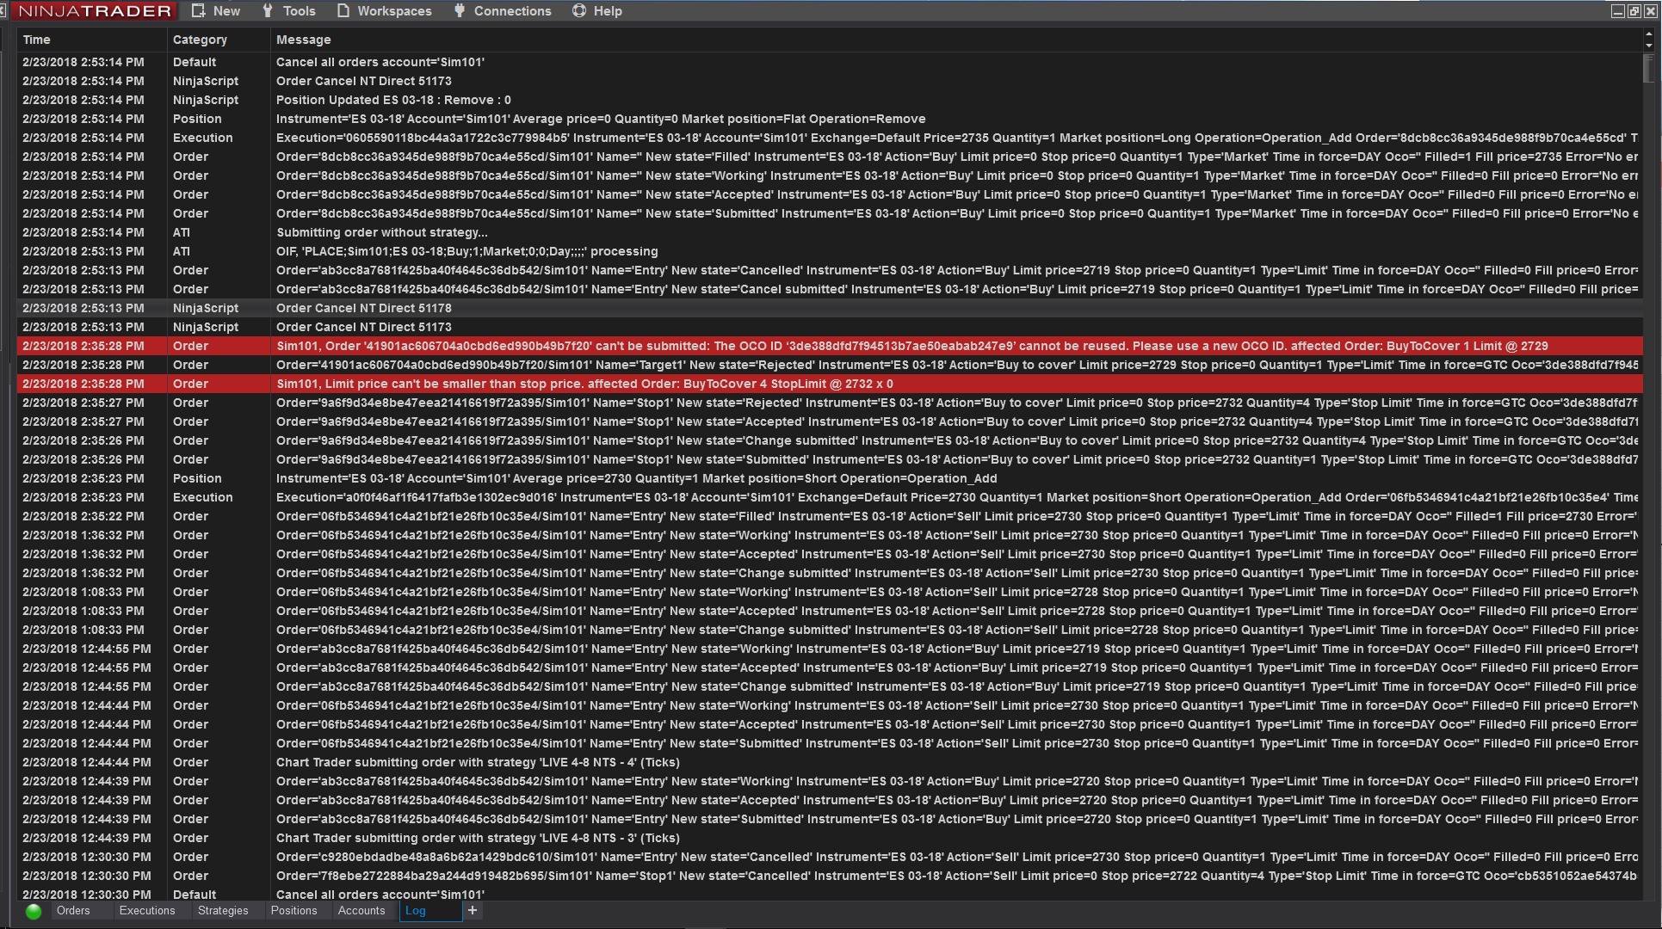
Task: Click the green connection status light
Action: click(x=34, y=912)
